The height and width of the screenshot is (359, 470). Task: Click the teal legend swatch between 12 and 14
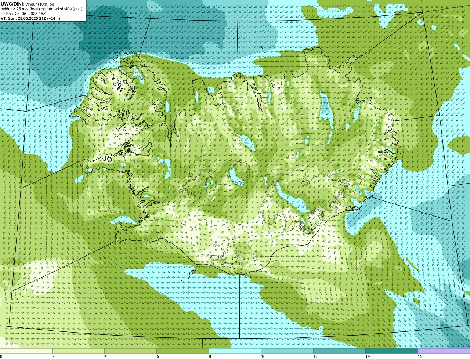339,351
